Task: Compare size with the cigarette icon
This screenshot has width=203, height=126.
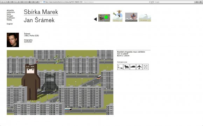Action: (120, 67)
